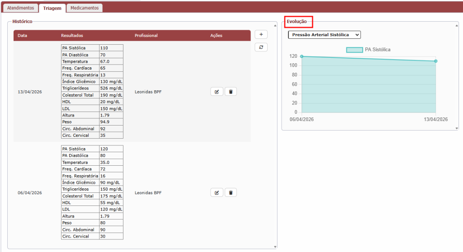Click the Profissional column header
The height and width of the screenshot is (252, 463).
point(146,36)
